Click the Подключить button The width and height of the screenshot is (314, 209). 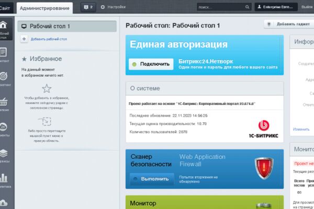(151, 64)
